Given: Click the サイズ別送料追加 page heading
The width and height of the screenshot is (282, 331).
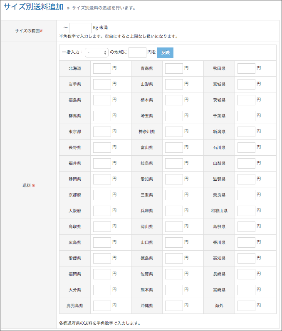Looking at the screenshot, I should (33, 7).
